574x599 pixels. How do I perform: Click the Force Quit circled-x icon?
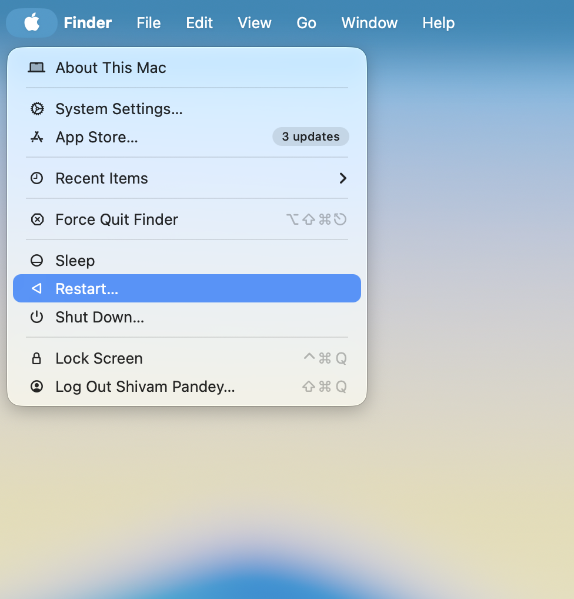click(37, 219)
